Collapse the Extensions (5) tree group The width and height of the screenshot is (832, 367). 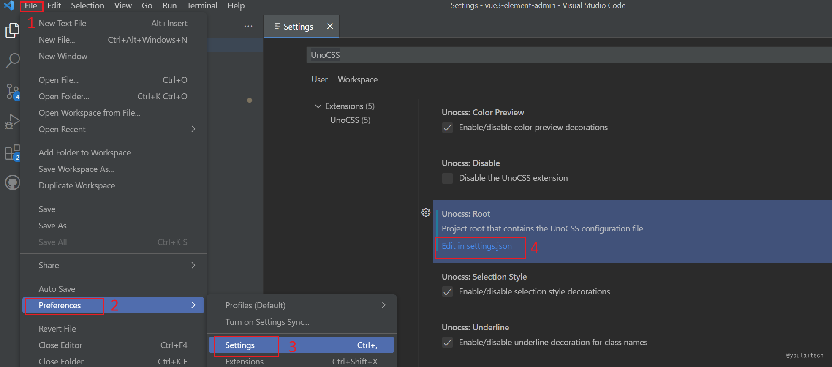coord(318,106)
